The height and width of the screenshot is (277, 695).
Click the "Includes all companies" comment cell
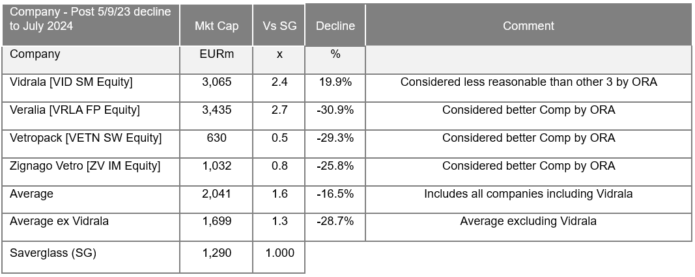[x=528, y=194]
